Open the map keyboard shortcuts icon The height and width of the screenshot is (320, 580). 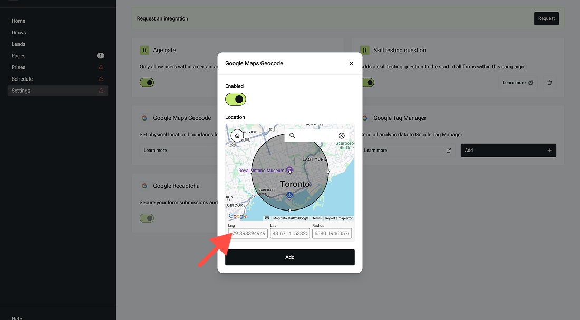pos(267,218)
